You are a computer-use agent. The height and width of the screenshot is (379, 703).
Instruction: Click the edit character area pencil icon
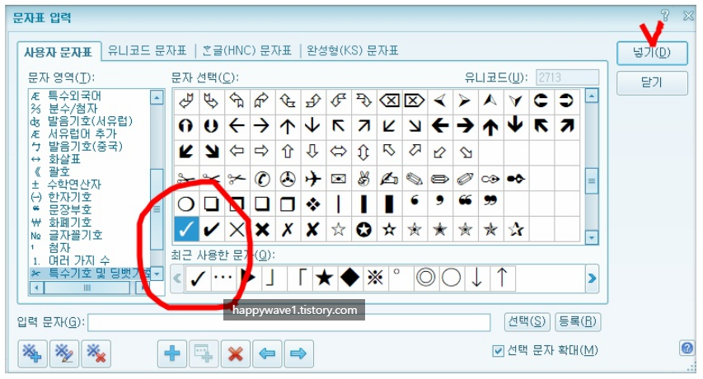(x=64, y=353)
